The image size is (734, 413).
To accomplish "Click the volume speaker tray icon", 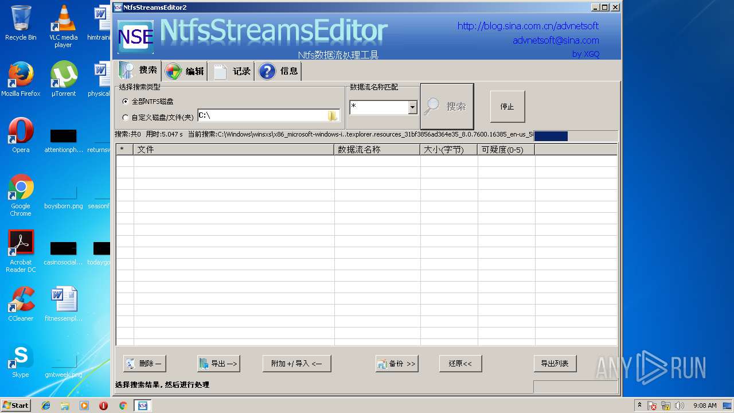I will (680, 406).
